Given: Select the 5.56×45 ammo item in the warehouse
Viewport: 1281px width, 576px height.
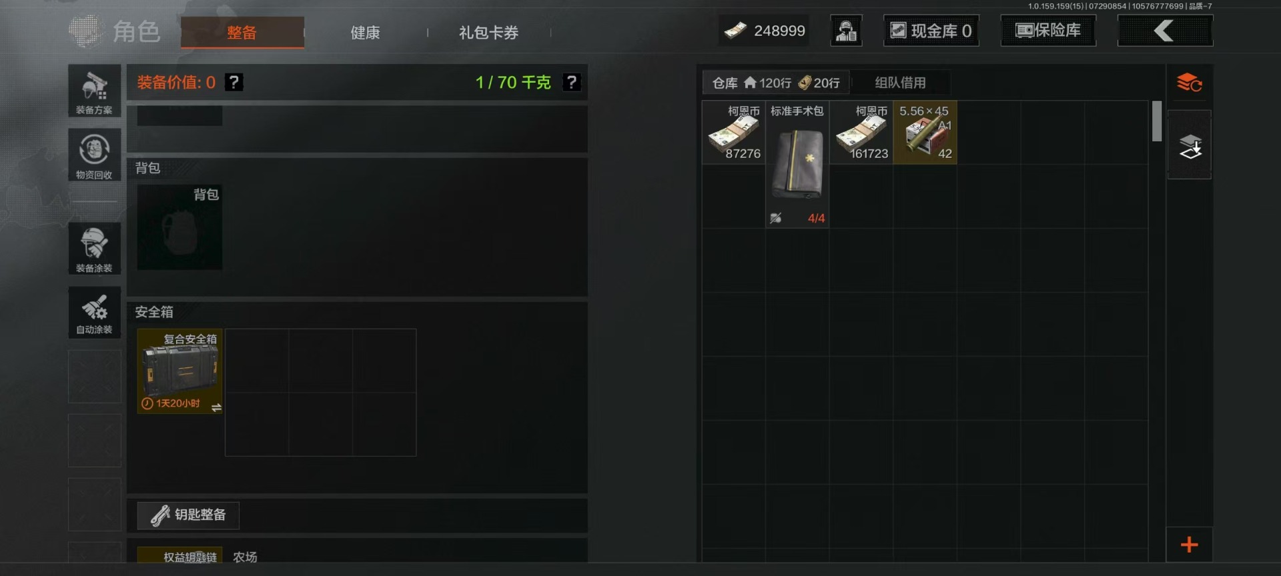Looking at the screenshot, I should click(925, 132).
